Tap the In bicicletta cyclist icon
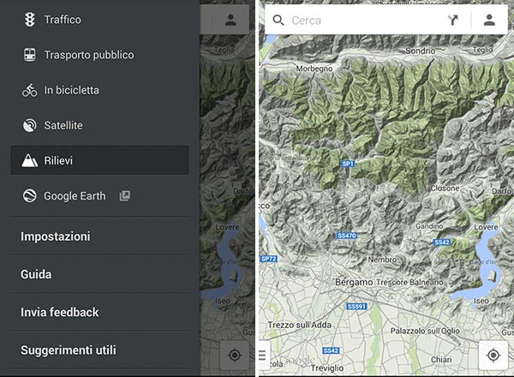514x377 pixels. pos(30,90)
